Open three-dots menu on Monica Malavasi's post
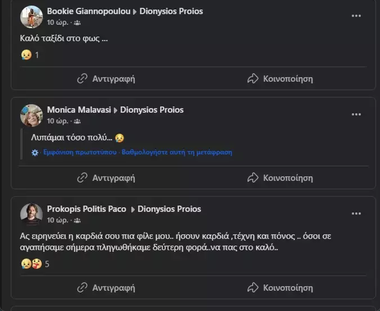 [x=356, y=114]
